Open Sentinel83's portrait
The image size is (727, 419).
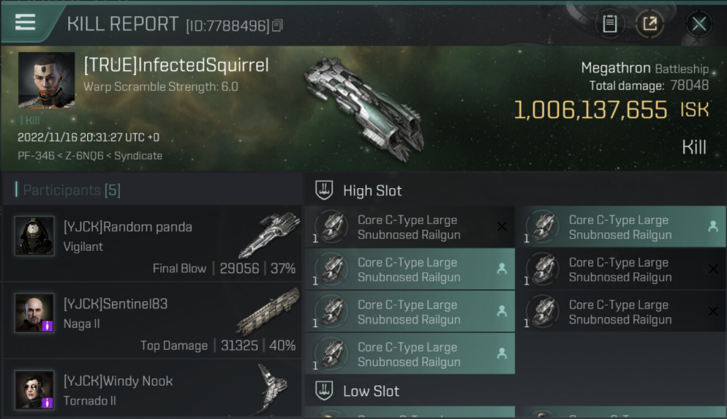click(x=34, y=313)
